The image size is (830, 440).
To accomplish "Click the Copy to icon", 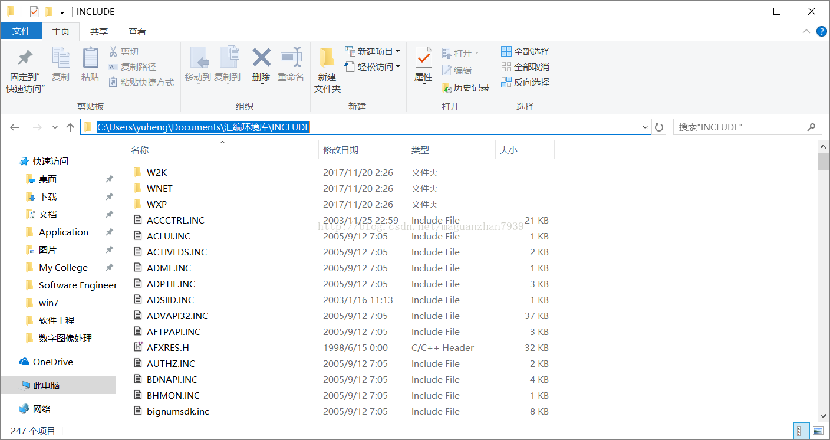I will tap(229, 58).
